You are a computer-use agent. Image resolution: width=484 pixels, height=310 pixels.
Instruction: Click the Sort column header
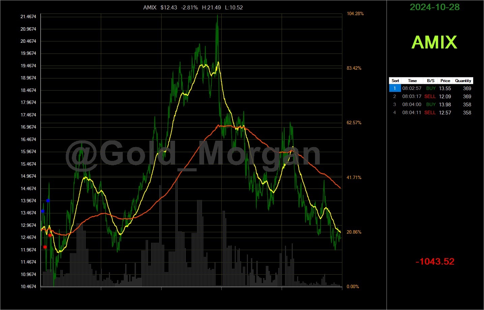coord(395,81)
